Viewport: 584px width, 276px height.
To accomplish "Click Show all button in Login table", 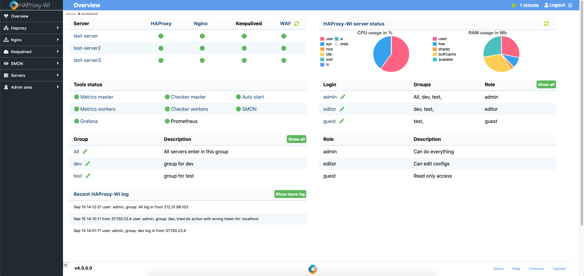I will [x=546, y=84].
